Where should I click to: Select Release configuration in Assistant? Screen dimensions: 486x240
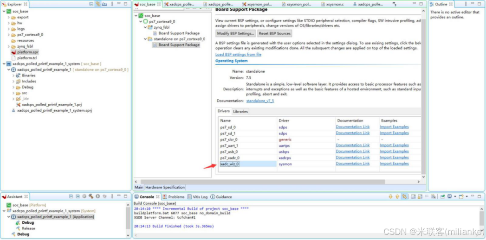[28, 228]
